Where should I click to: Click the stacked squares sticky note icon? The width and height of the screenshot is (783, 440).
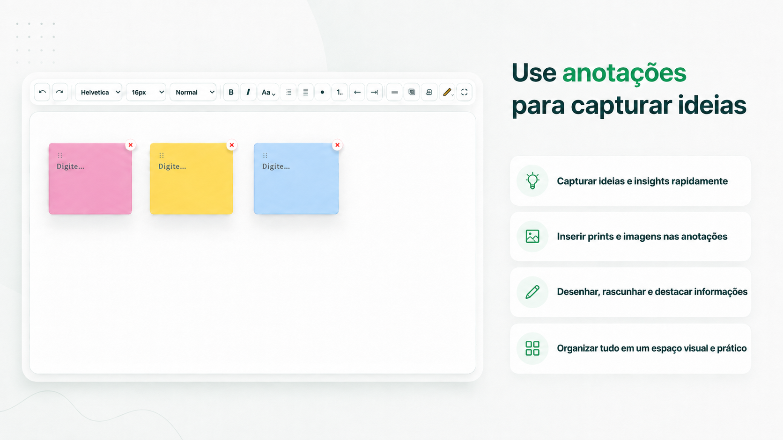tap(412, 92)
